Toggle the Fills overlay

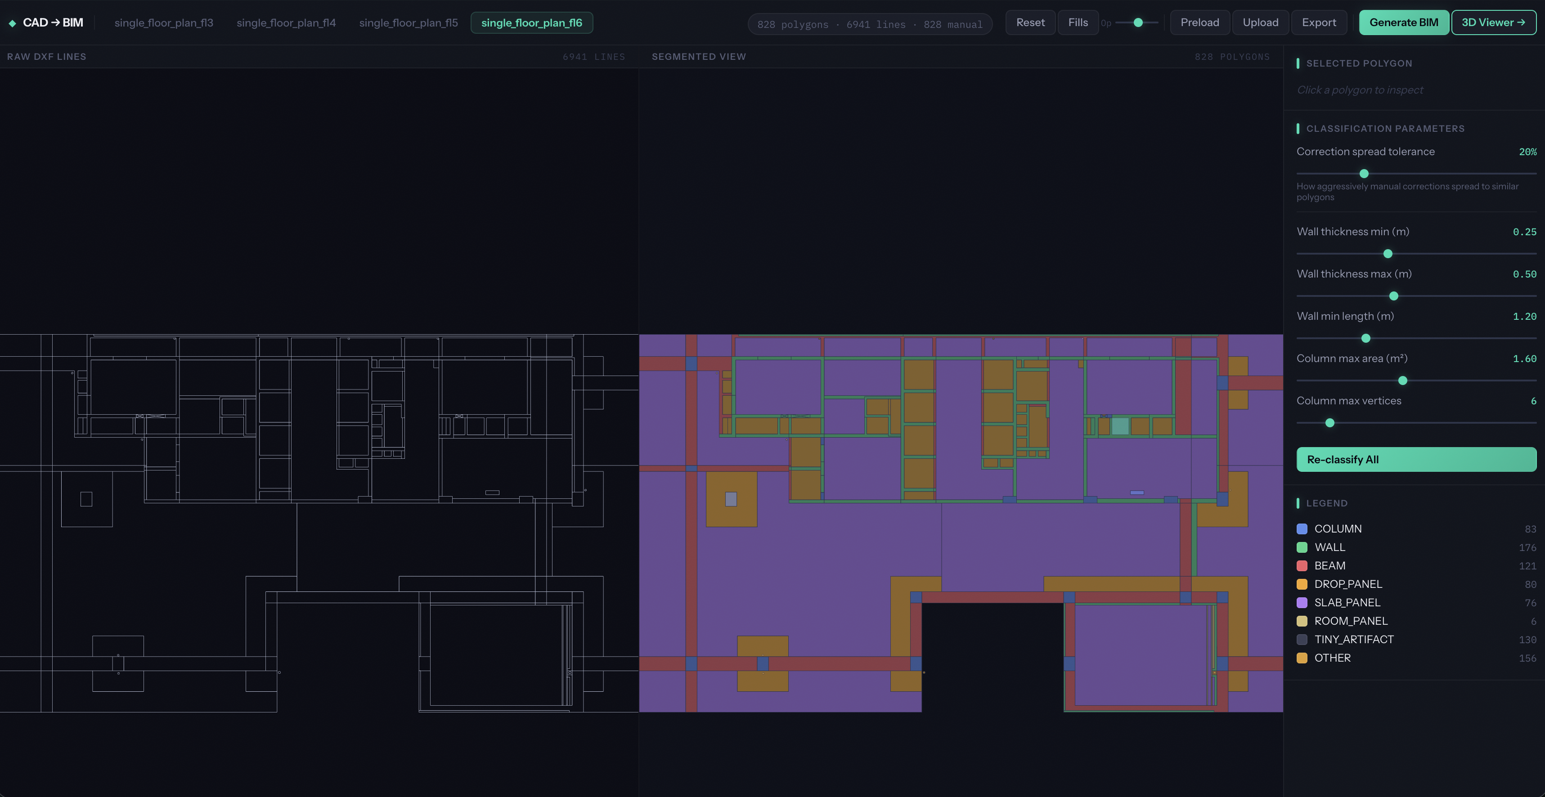(x=1078, y=22)
